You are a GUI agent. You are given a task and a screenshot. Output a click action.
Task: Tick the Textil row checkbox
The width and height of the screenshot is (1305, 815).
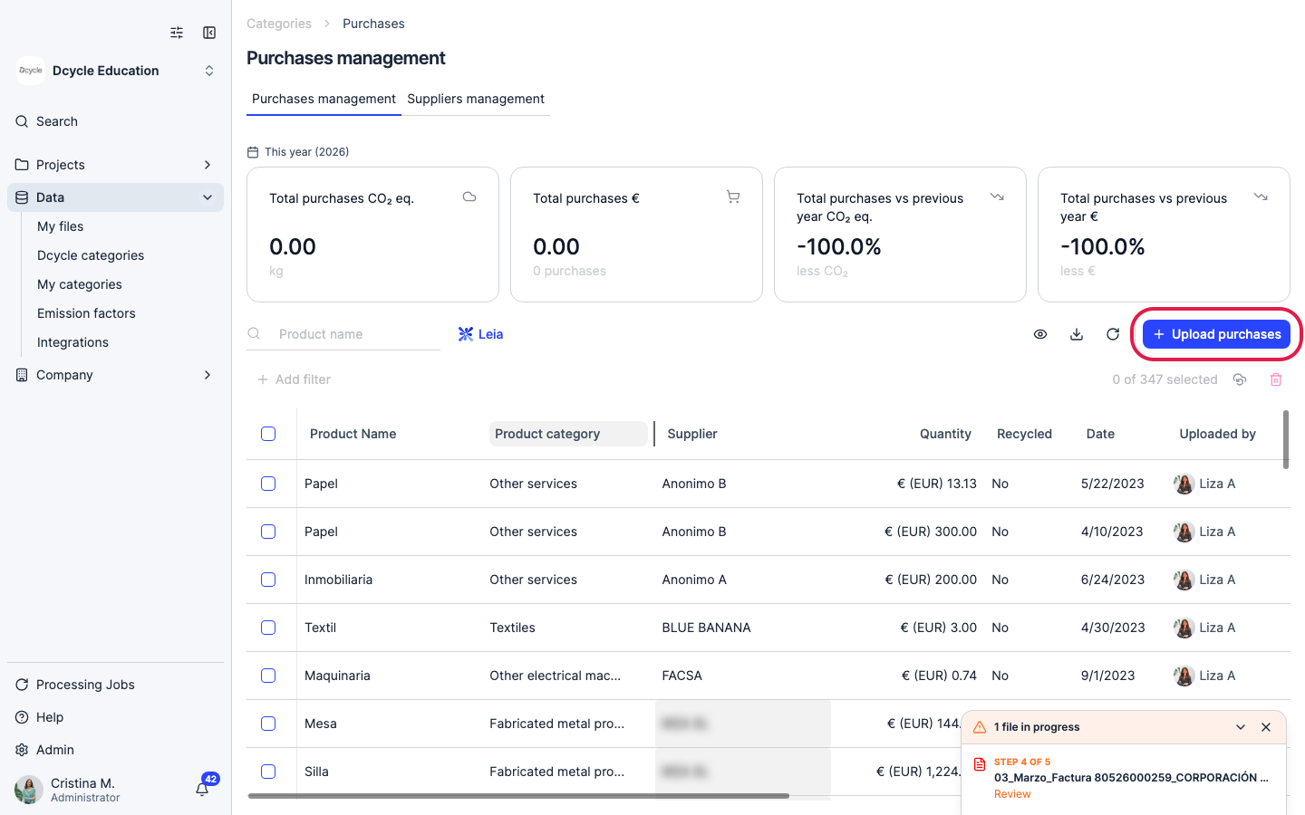click(268, 628)
